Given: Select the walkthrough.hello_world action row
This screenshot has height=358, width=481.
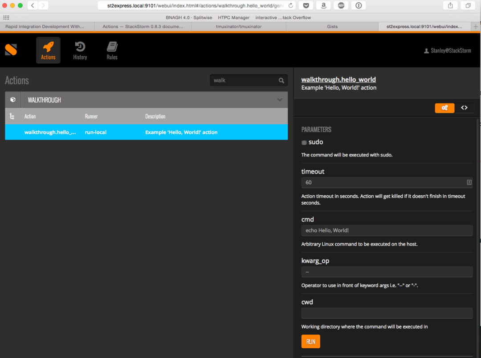Looking at the screenshot, I should tap(146, 132).
